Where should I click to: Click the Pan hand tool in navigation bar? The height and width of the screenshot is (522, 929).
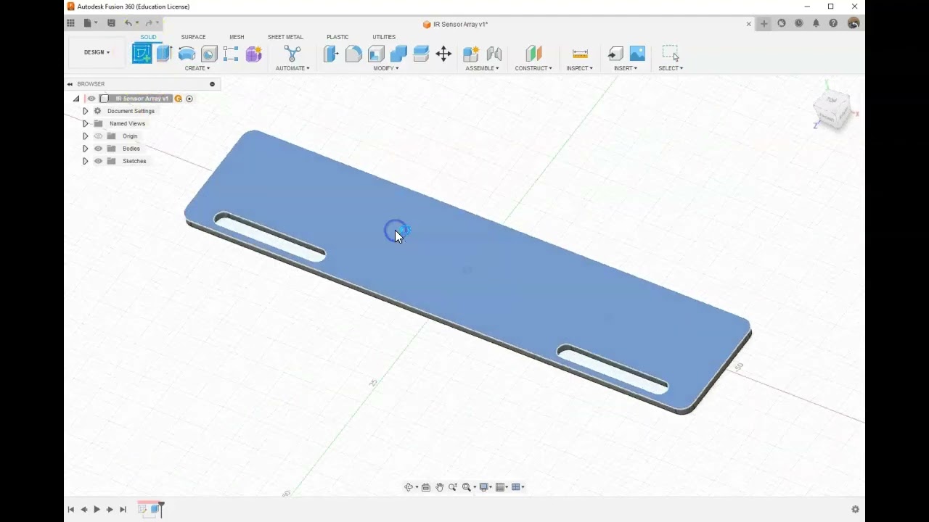pos(439,487)
